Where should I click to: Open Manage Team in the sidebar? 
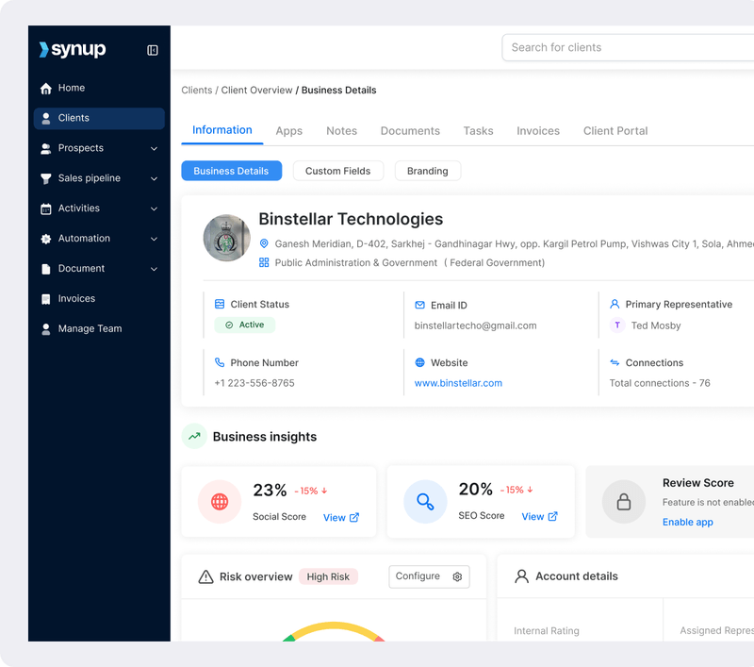99,329
